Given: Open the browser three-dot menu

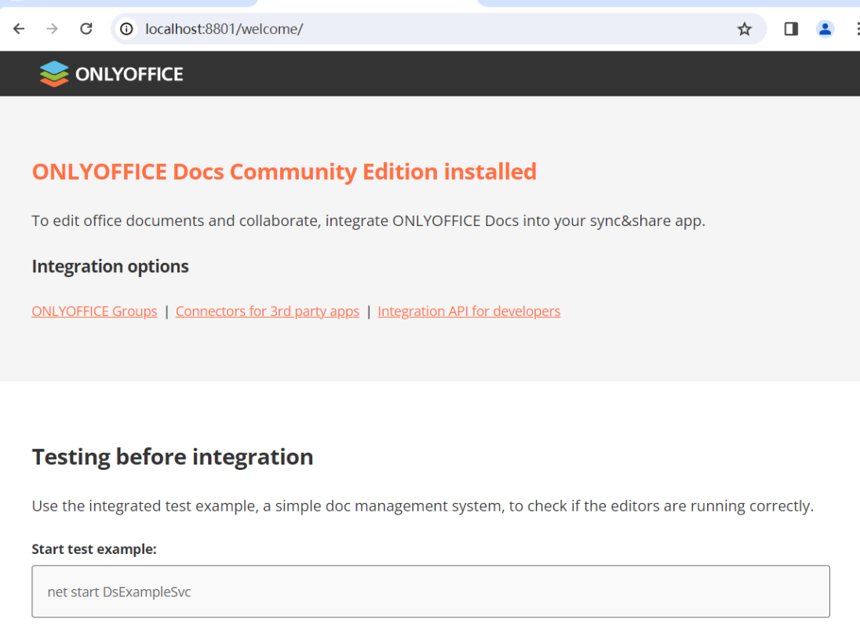Looking at the screenshot, I should click(x=855, y=29).
